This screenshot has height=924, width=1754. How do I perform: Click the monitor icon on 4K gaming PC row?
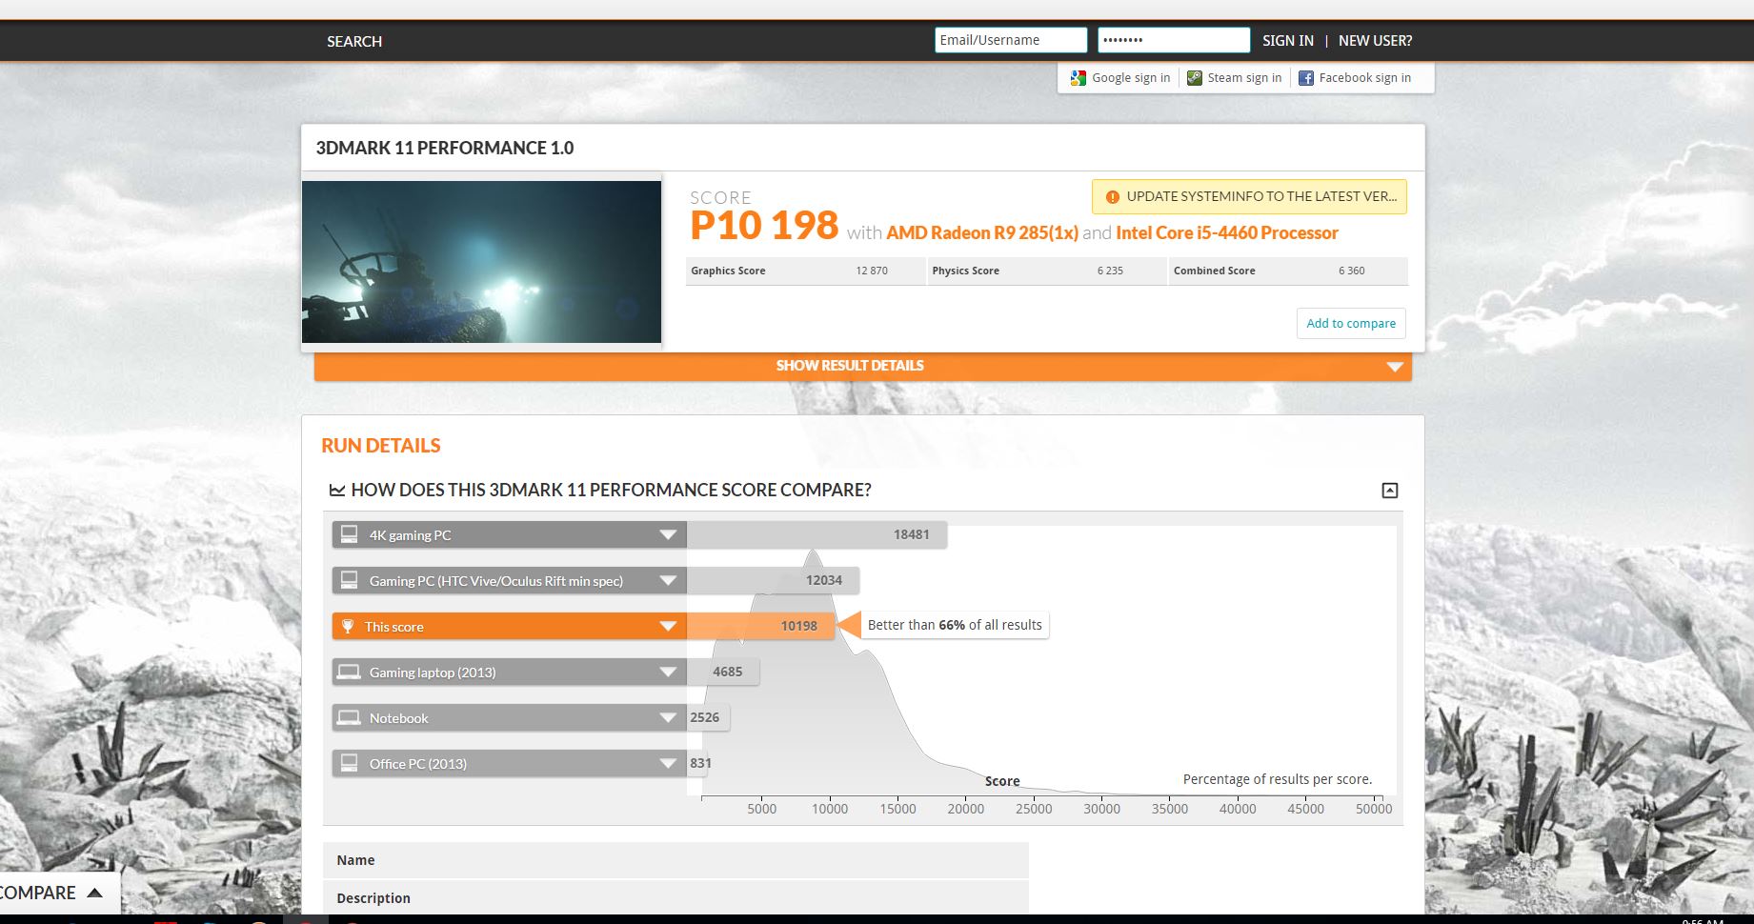[350, 534]
